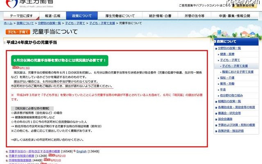Click document icon beside 所得制限限度額表
Screen dimensions: 262x164
7,160
